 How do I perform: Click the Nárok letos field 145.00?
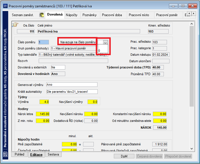point(43,114)
